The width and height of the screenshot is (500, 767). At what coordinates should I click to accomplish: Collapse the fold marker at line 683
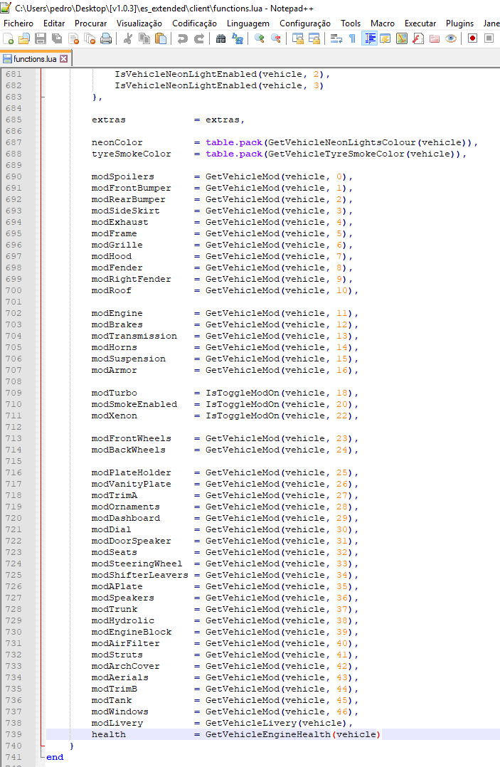(x=43, y=97)
